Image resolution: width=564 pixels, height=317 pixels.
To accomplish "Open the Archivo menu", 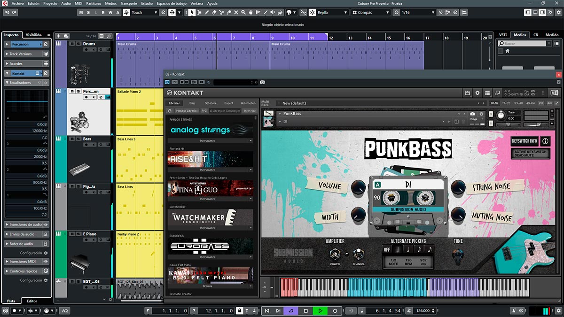I will (18, 3).
